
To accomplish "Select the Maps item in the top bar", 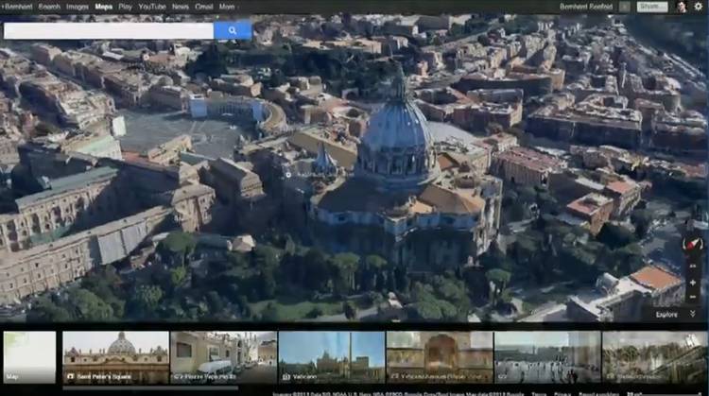I will (x=104, y=7).
